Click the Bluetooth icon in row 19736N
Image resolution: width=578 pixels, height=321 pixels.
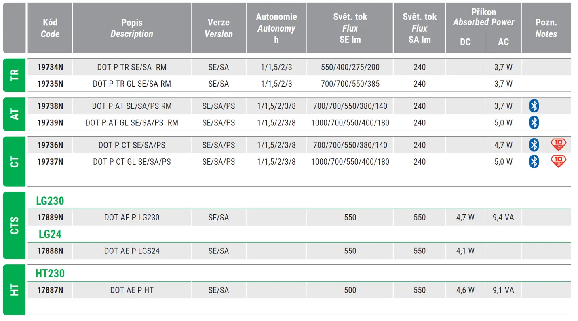(x=534, y=145)
